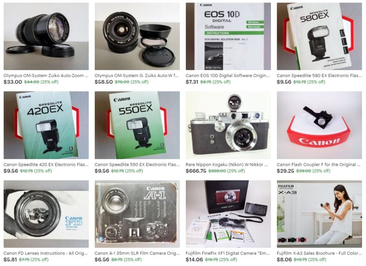Open the Fujifilm X-A3 Sales Brochure title
Viewport: 366px width, 266px height.
pyautogui.click(x=319, y=253)
